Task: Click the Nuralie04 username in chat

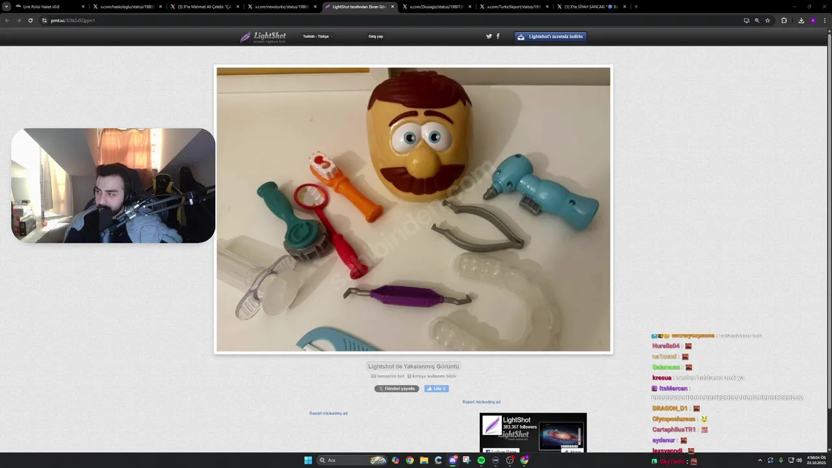Action: (666, 346)
